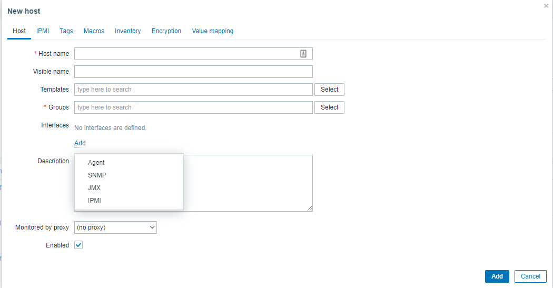
Task: Switch to the Inventory tab
Action: coord(127,31)
